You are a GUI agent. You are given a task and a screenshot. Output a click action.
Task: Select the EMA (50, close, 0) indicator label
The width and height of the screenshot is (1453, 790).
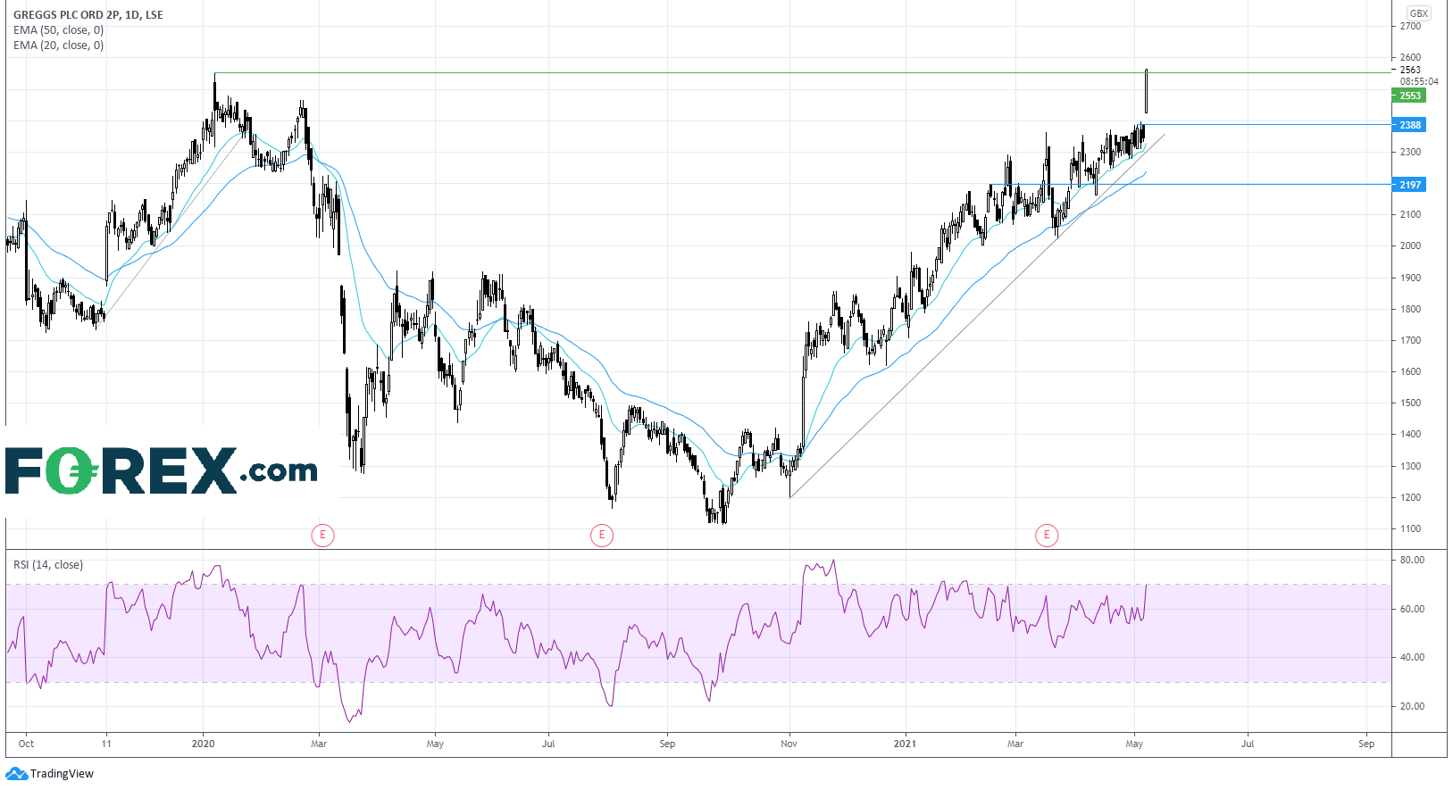(58, 30)
